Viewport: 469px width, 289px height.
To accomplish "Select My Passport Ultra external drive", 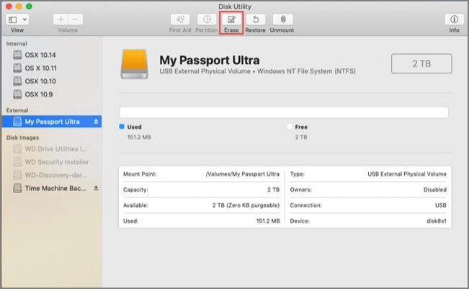I will point(50,122).
